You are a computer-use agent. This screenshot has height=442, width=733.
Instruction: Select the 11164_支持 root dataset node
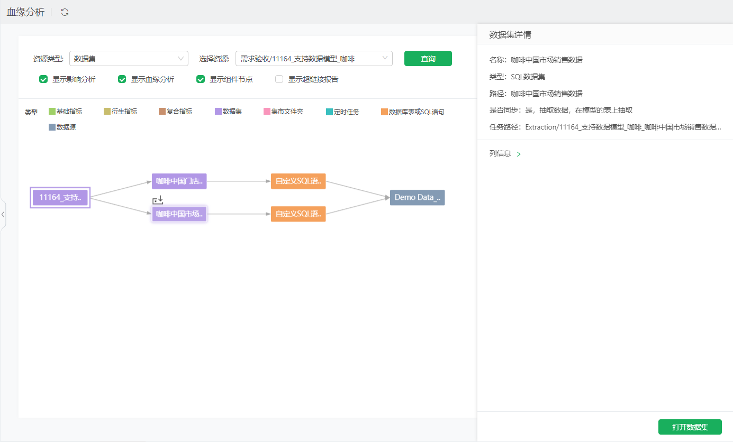(x=60, y=198)
